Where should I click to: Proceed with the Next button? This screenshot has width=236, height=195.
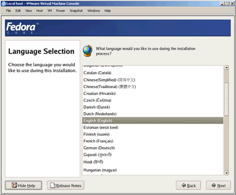(x=218, y=186)
